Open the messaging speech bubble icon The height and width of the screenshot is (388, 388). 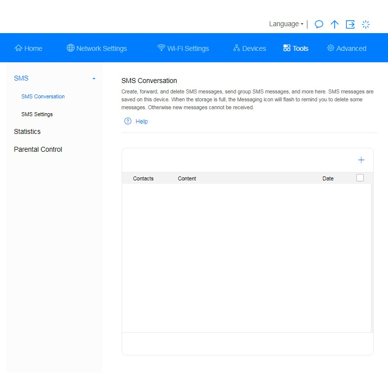[x=319, y=24]
